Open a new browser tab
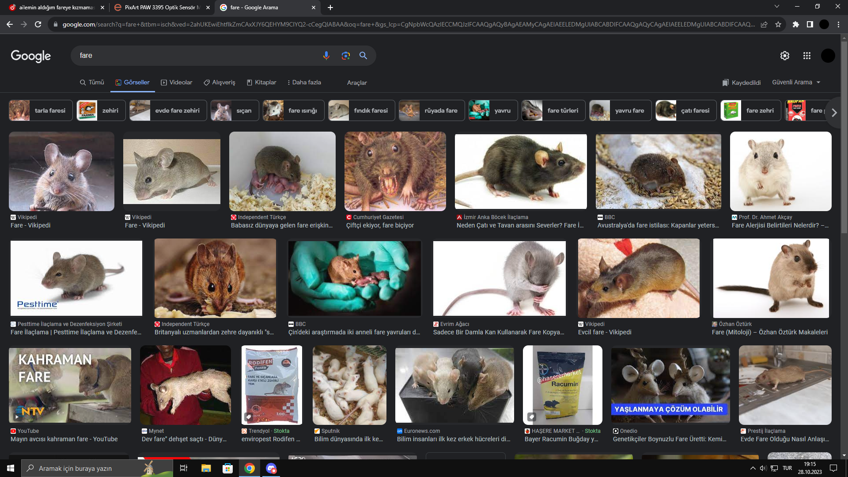 point(330,8)
